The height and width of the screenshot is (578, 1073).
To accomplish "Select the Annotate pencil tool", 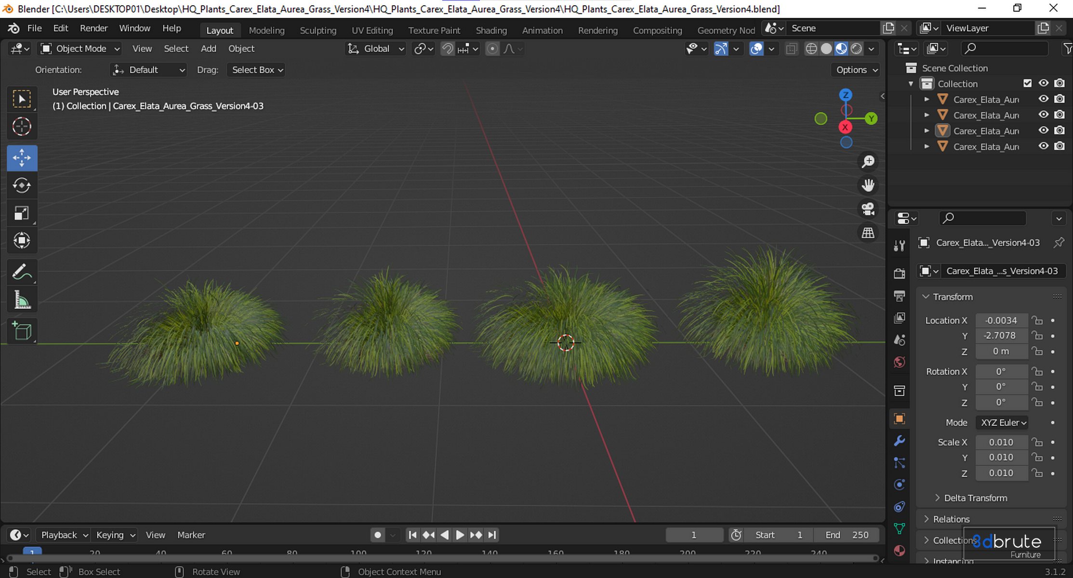I will [22, 272].
